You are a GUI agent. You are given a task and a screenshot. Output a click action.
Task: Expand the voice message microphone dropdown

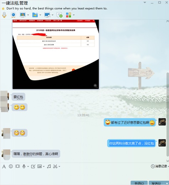click(x=28, y=166)
